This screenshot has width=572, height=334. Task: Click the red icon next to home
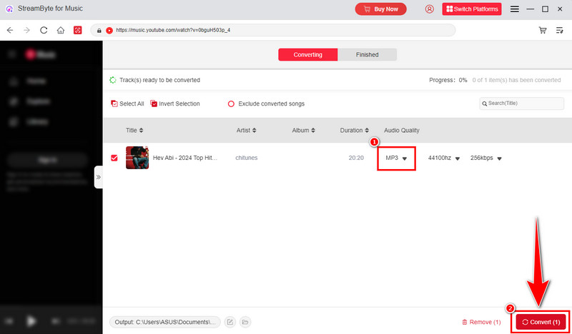pos(77,30)
